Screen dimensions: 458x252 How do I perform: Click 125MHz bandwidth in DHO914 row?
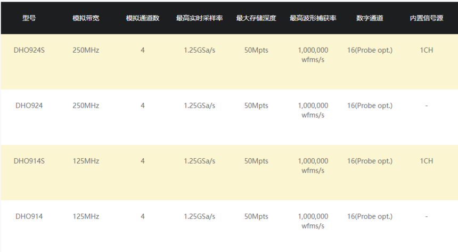86,216
